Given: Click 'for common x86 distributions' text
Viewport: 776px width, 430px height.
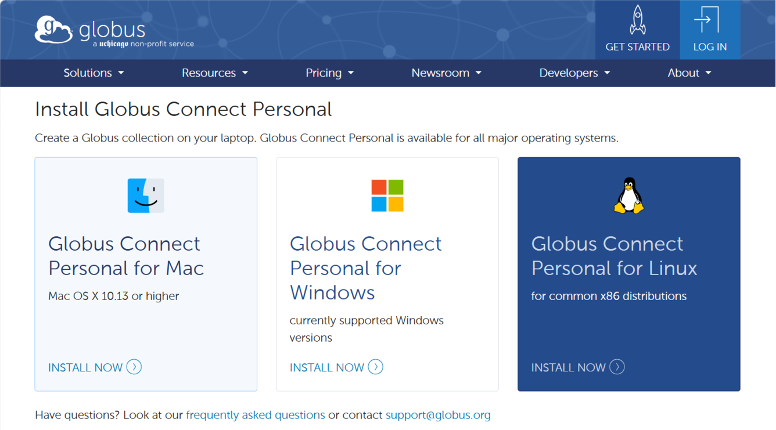Looking at the screenshot, I should pos(609,296).
